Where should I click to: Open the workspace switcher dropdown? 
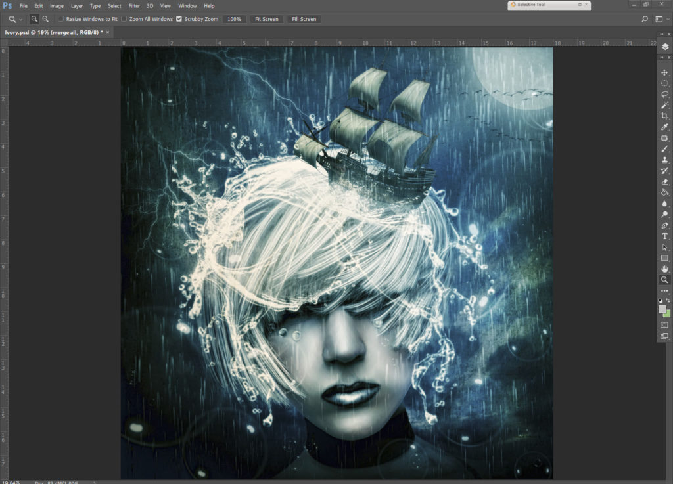pyautogui.click(x=661, y=19)
